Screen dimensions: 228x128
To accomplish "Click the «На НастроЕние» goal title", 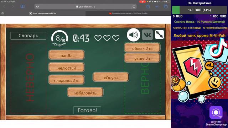I will [x=199, y=3].
